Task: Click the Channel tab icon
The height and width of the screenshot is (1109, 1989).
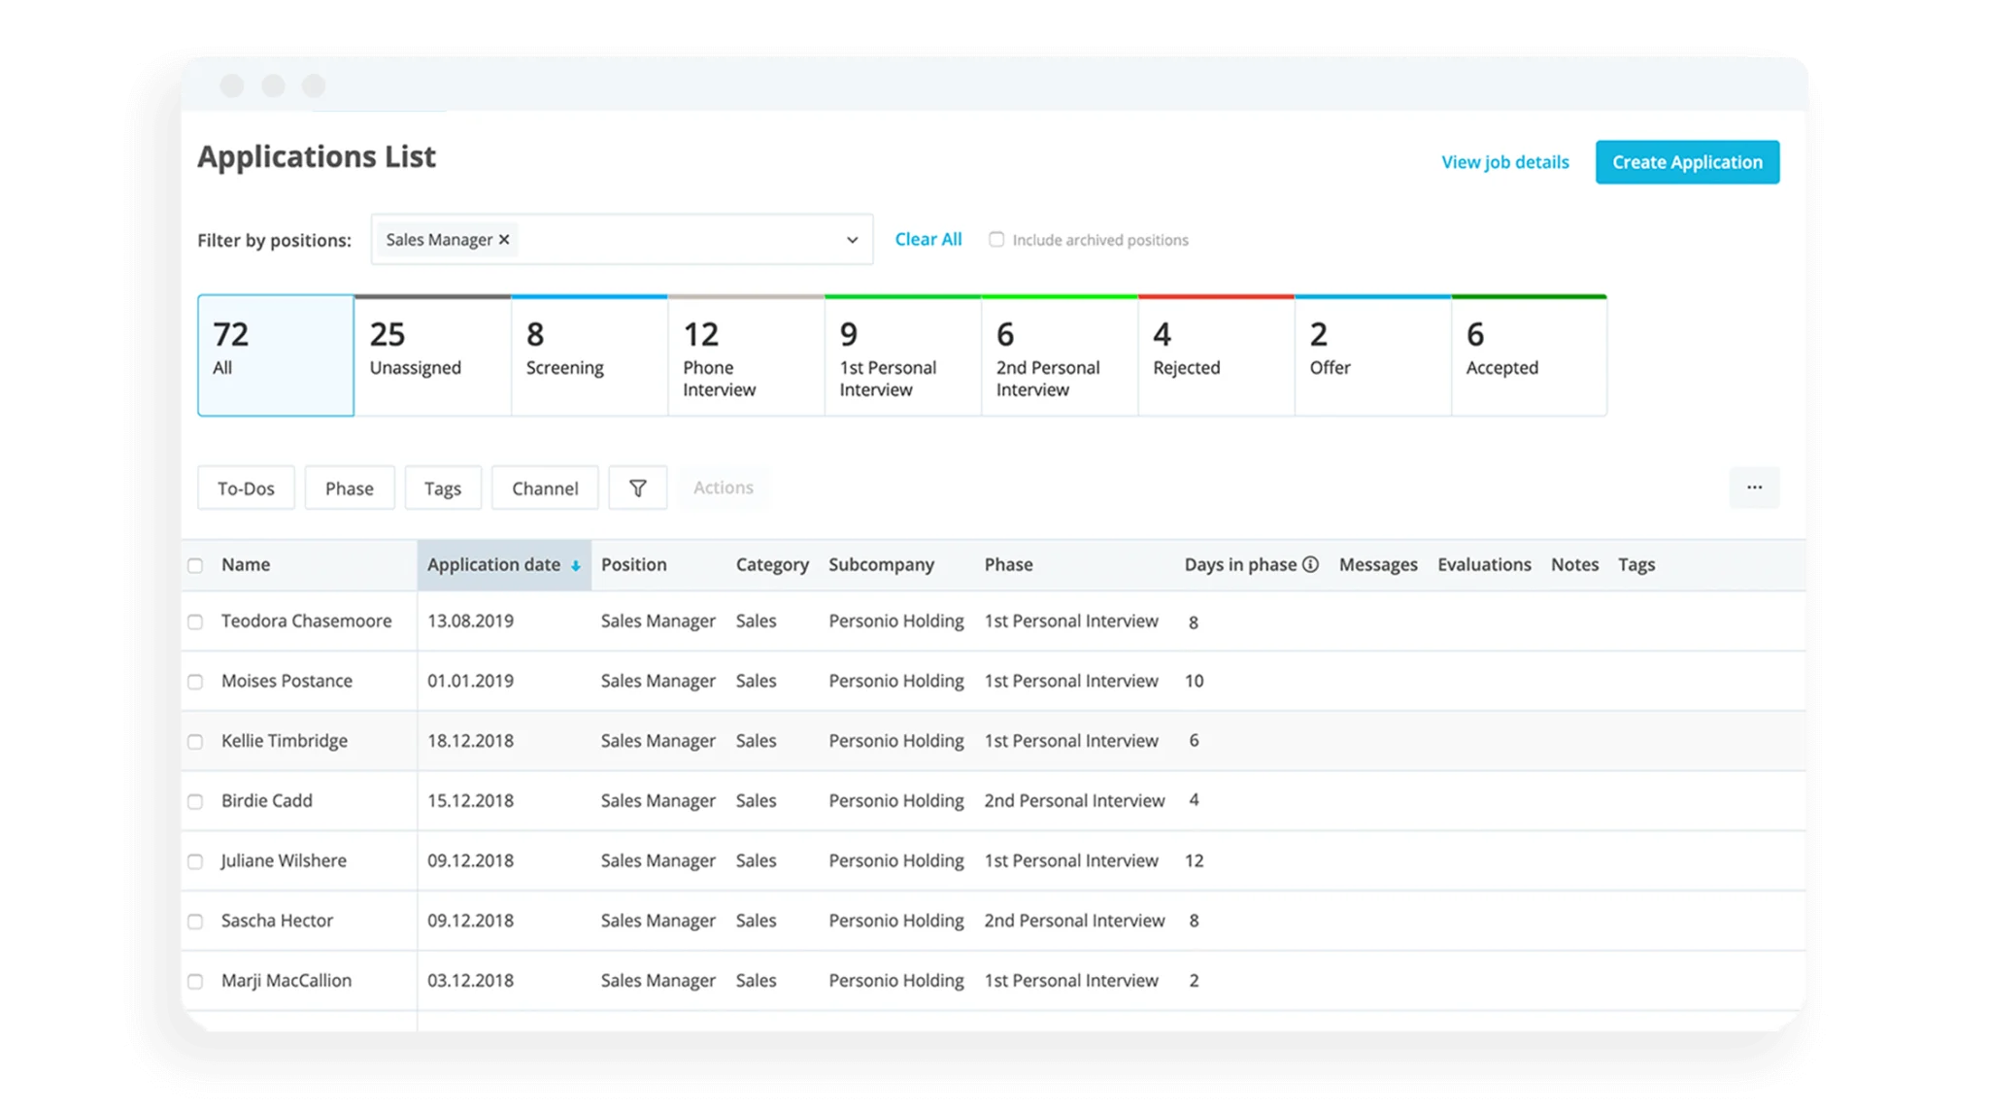Action: click(x=545, y=487)
